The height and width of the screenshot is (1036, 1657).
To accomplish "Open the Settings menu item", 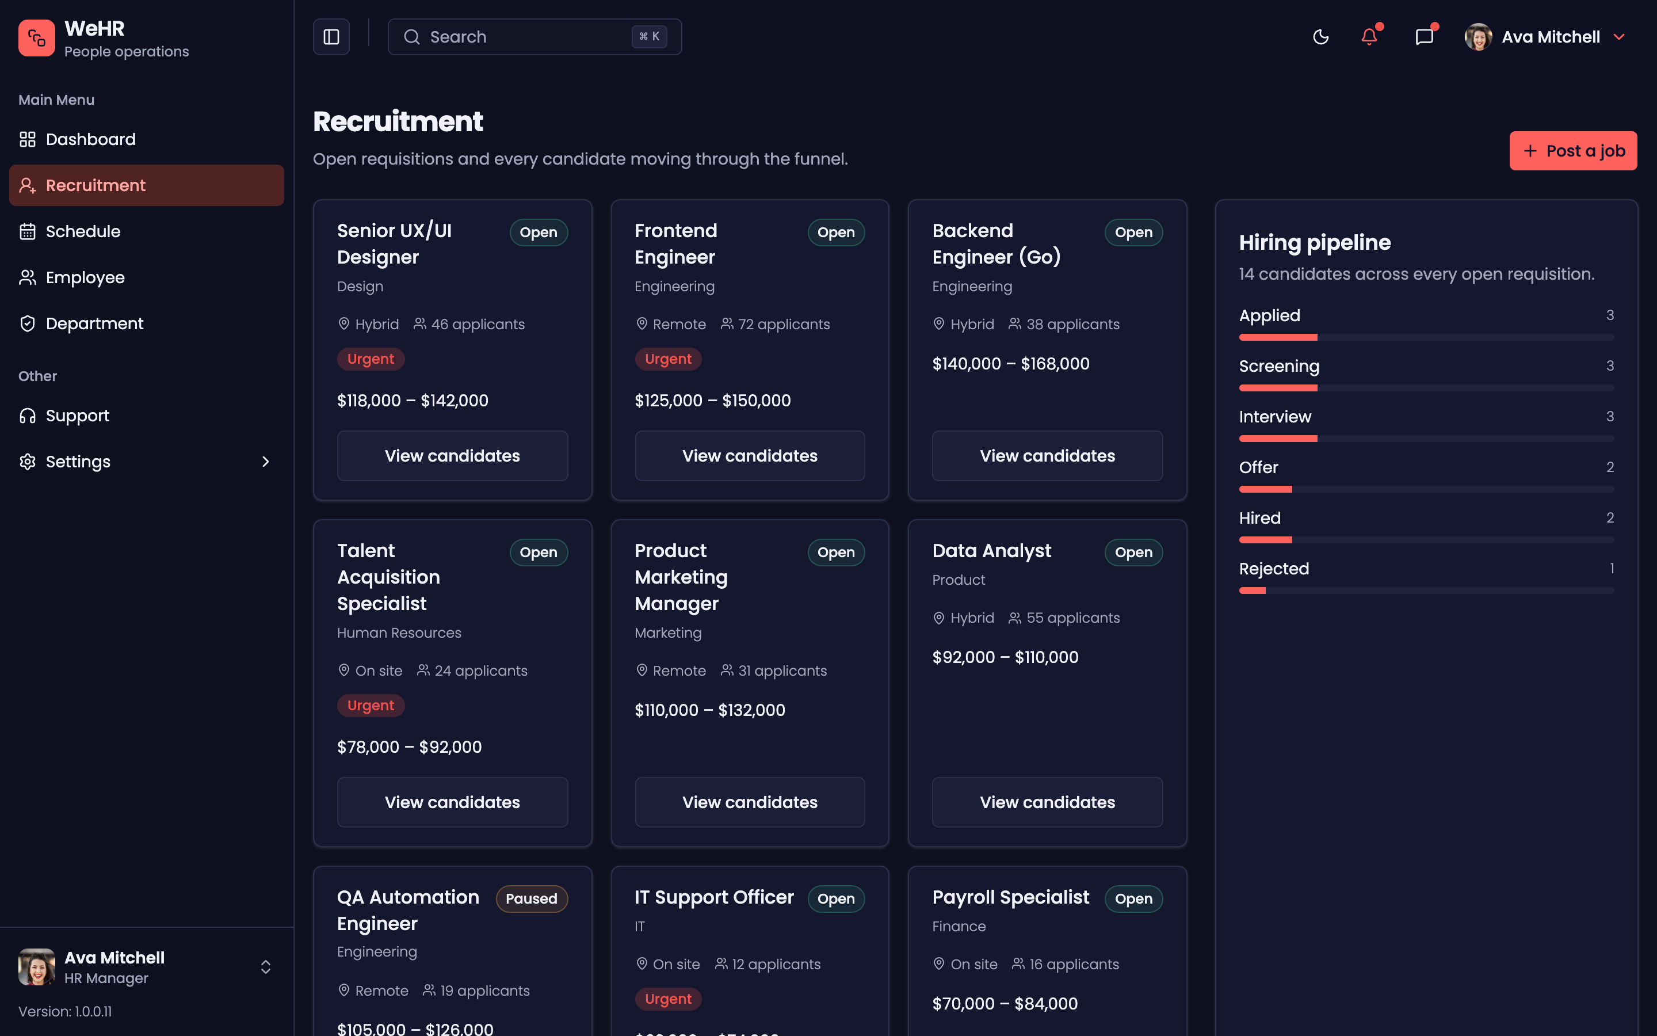I will [x=147, y=462].
